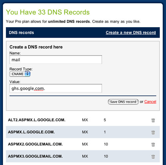Image resolution: width=166 pixels, height=165 pixels.
Task: Click priority value 5 in first record
Action: click(x=105, y=120)
